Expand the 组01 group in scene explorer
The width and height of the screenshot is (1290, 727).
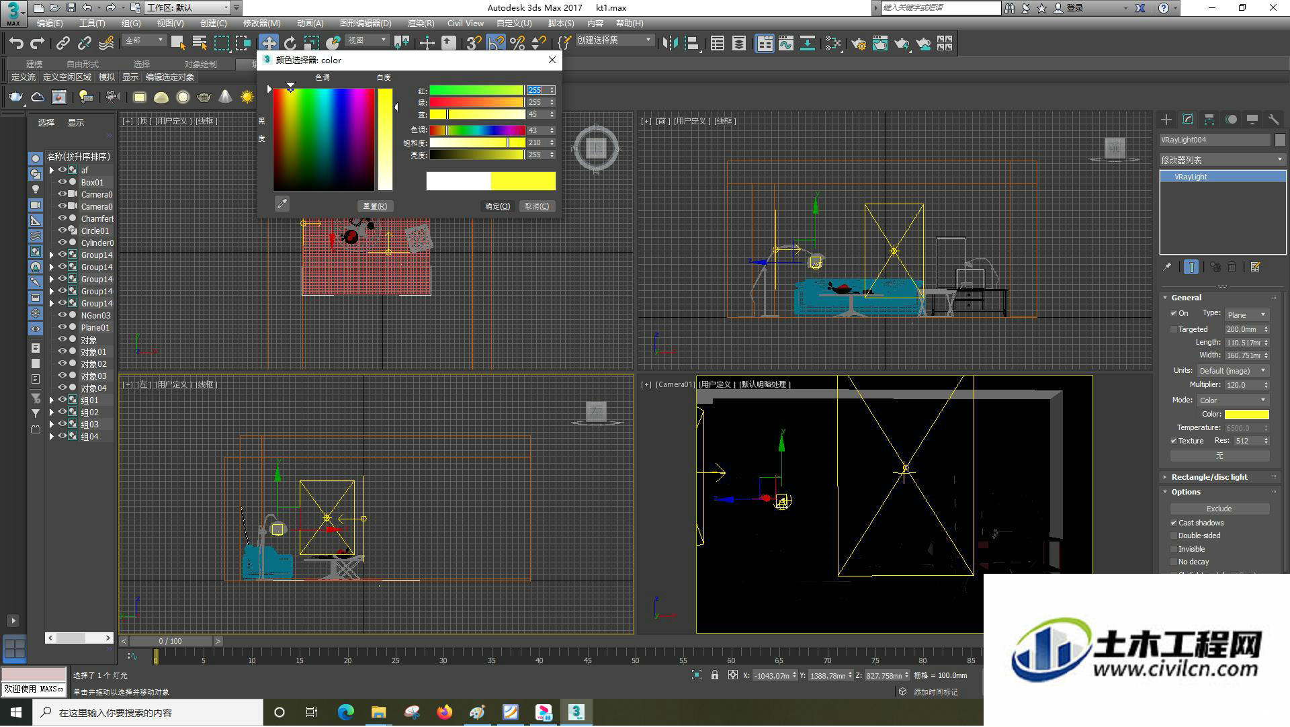click(x=52, y=400)
